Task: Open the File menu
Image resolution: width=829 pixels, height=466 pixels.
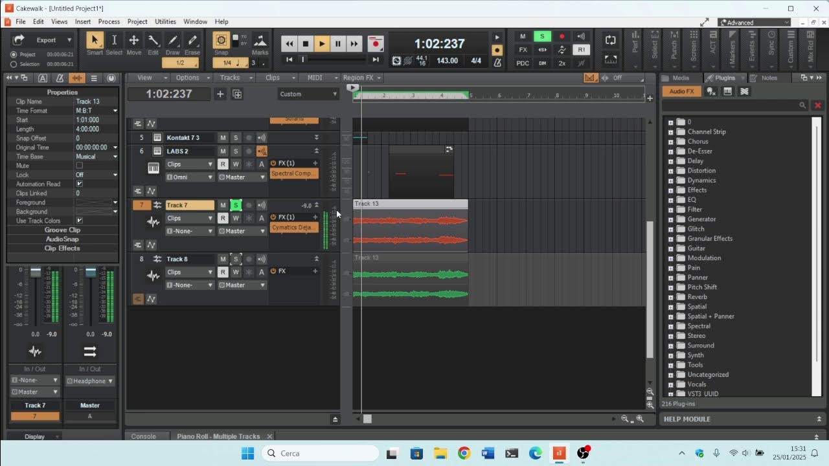Action: [x=21, y=22]
